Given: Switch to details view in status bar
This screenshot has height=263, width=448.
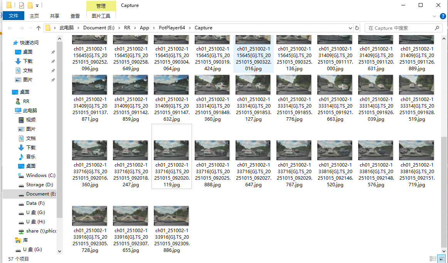Looking at the screenshot, I should pyautogui.click(x=433, y=259).
